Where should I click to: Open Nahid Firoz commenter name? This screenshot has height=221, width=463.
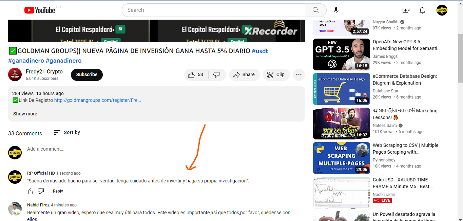click(x=38, y=205)
